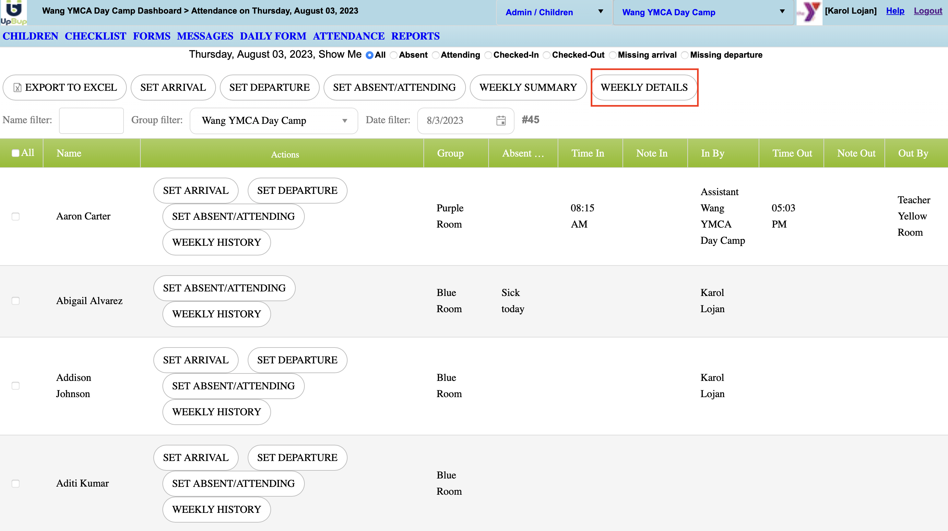Viewport: 948px width, 531px height.
Task: Click the Export to Excel button
Action: coord(65,88)
